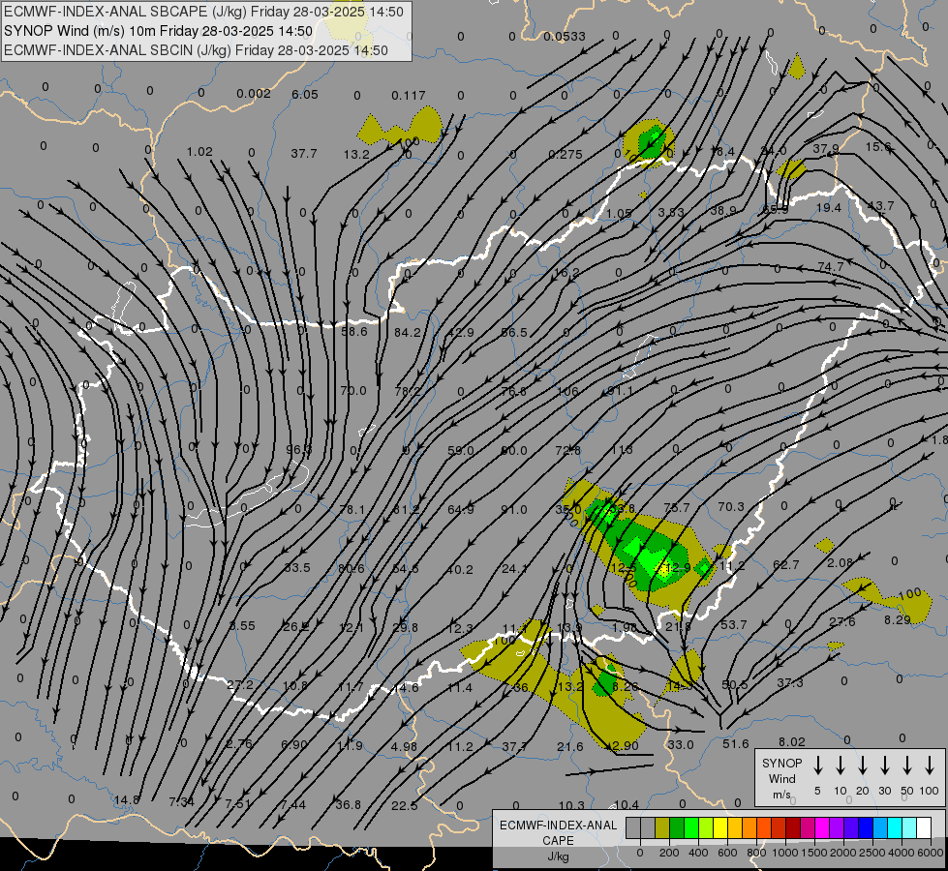Viewport: 948px width, 871px height.
Task: Select the lime yellow-green CAPE swatch
Action: tap(706, 828)
